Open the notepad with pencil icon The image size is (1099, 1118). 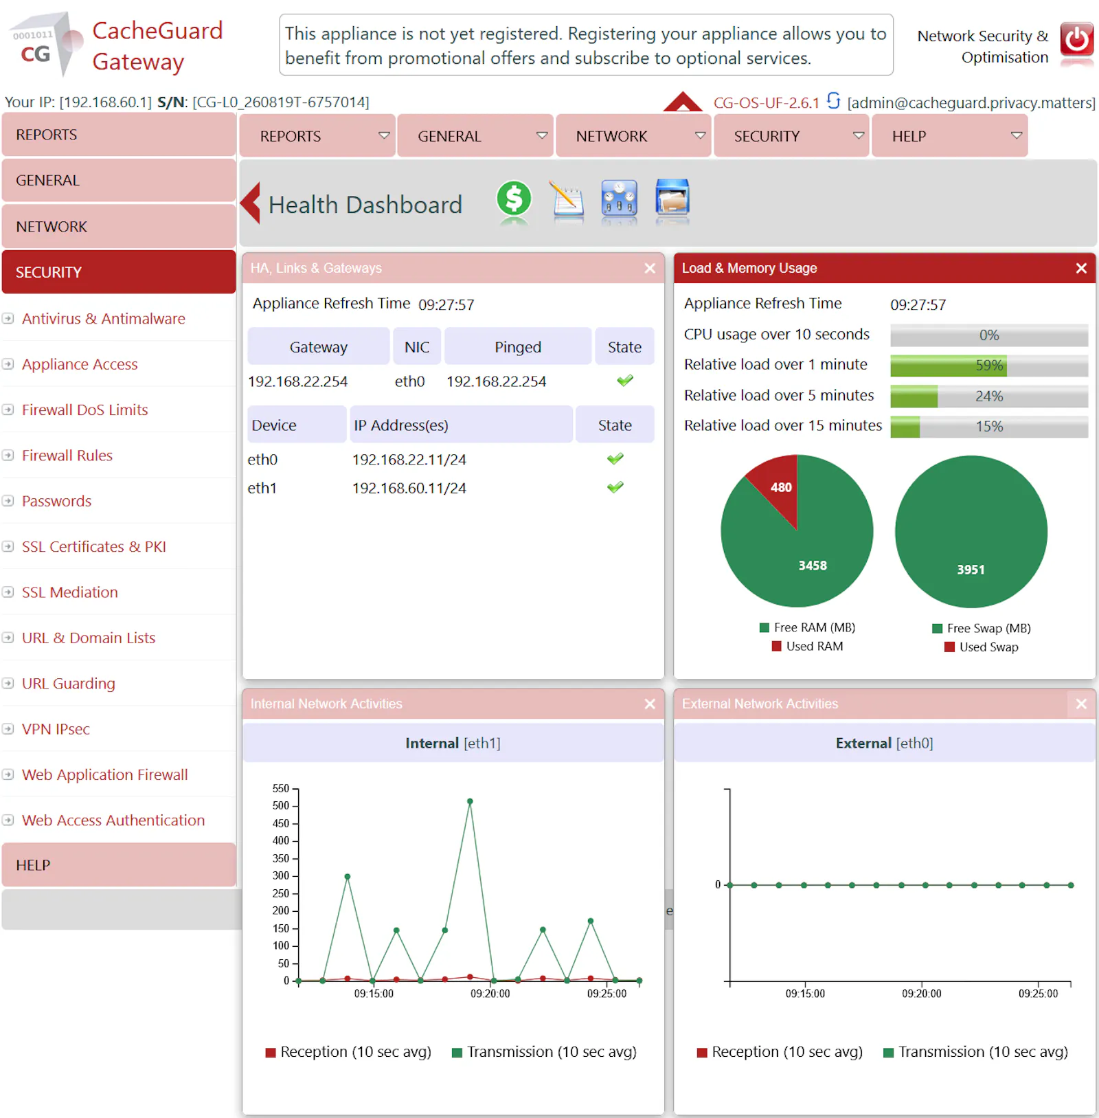click(x=567, y=199)
